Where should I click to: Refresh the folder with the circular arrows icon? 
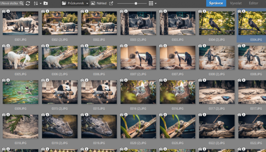click(x=28, y=3)
